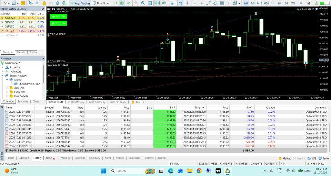Select the D1 timeframe
331x176 pixels.
(286, 3)
